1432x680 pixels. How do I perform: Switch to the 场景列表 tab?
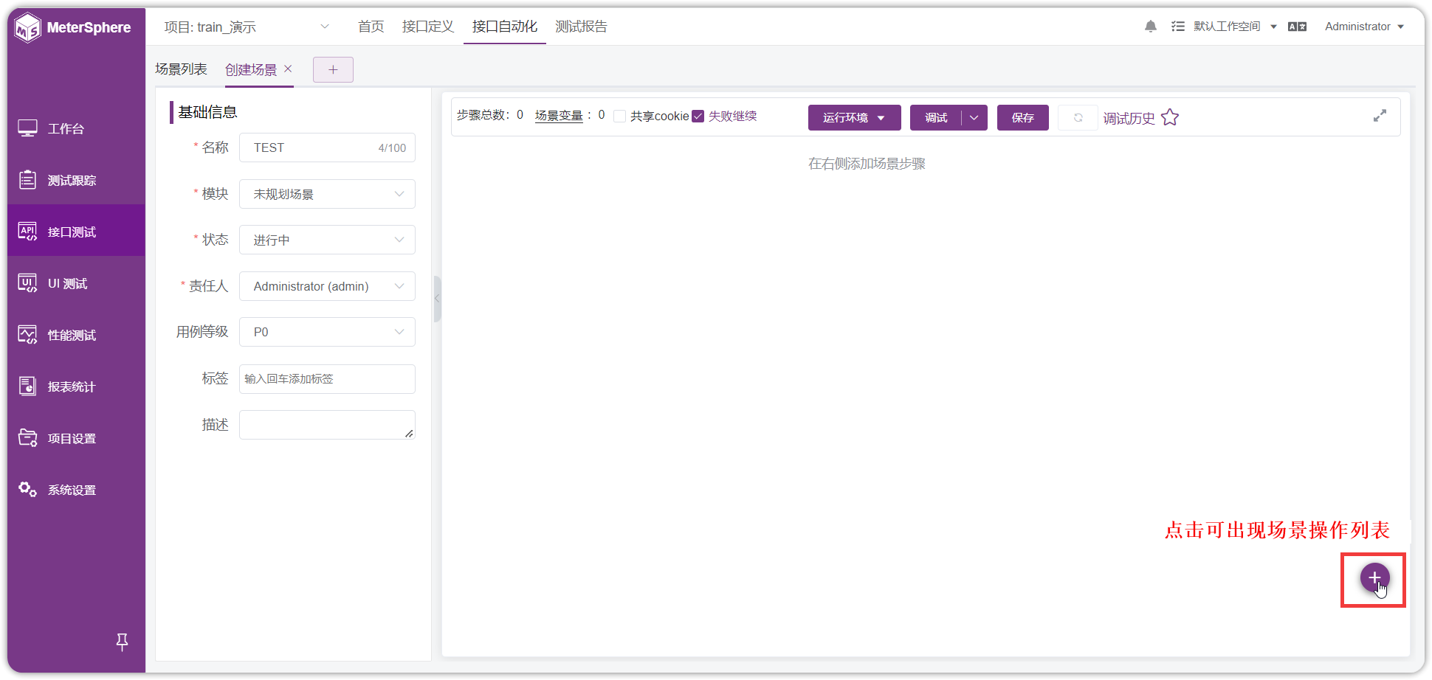pos(181,69)
